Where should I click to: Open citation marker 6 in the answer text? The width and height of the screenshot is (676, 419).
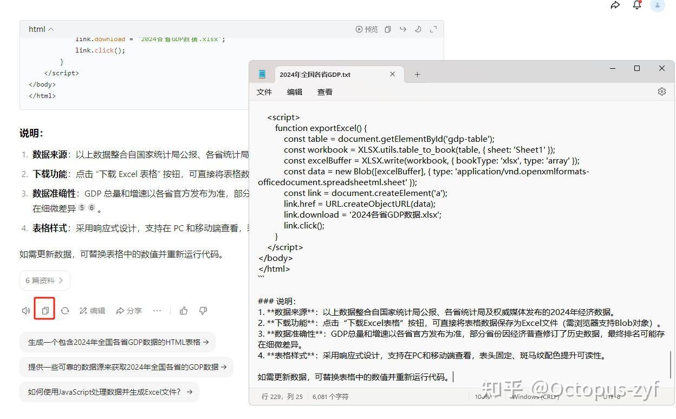point(92,208)
